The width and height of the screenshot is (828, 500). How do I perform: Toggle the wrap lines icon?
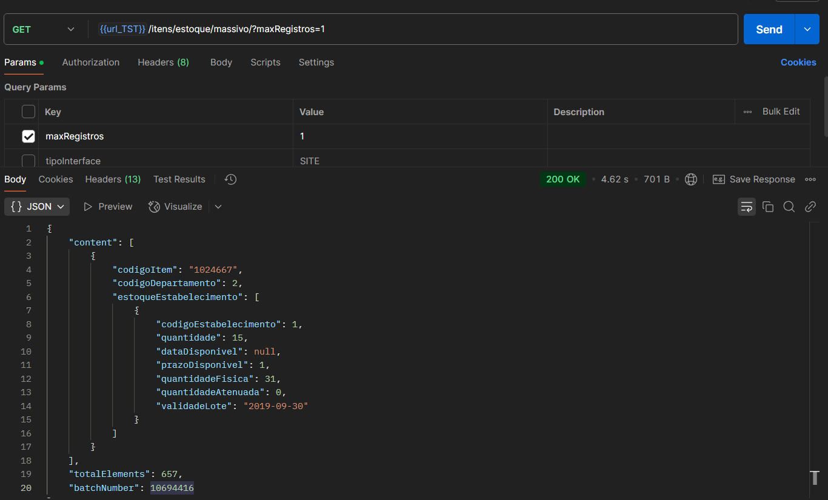746,207
